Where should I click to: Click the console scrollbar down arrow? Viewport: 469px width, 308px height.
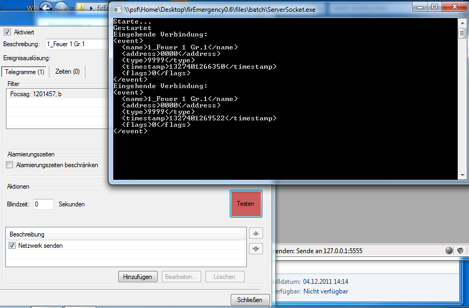point(462,175)
